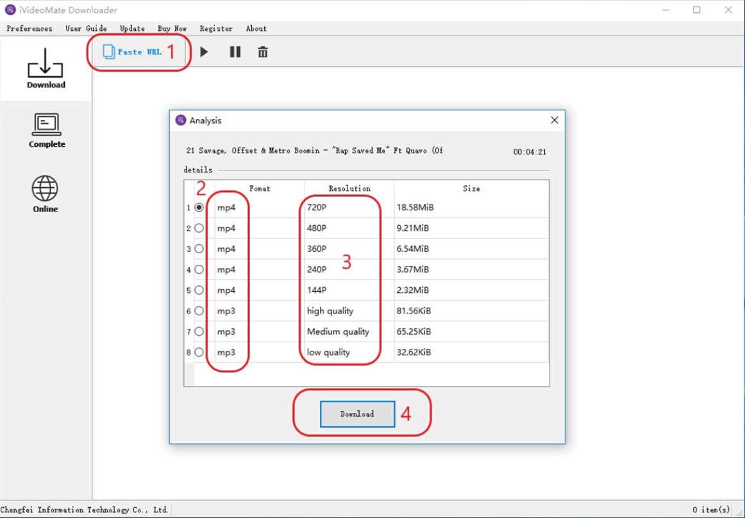745x518 pixels.
Task: Pause downloads with the pause icon
Action: click(x=235, y=52)
